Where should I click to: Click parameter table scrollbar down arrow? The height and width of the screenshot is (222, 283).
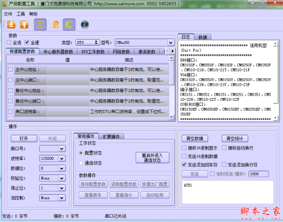172,117
